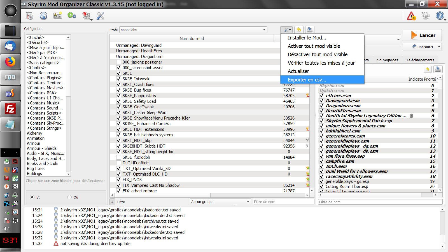Choose Activer tout mod visible
The image size is (448, 252).
pyautogui.click(x=322, y=46)
